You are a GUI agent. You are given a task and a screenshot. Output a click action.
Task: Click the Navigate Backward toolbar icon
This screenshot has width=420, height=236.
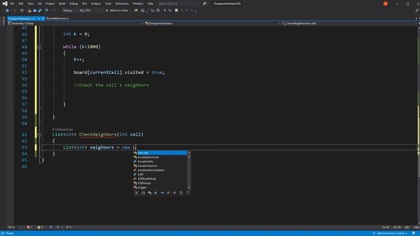pos(7,10)
